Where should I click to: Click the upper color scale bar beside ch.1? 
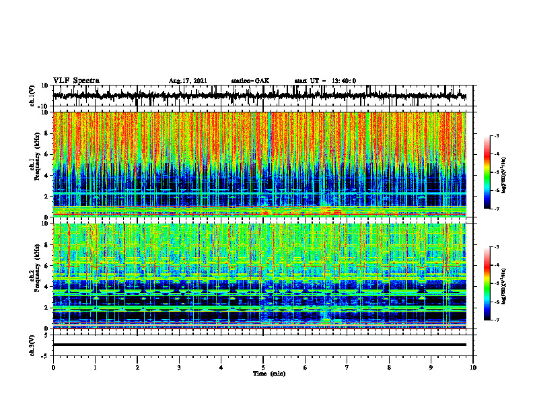point(487,172)
